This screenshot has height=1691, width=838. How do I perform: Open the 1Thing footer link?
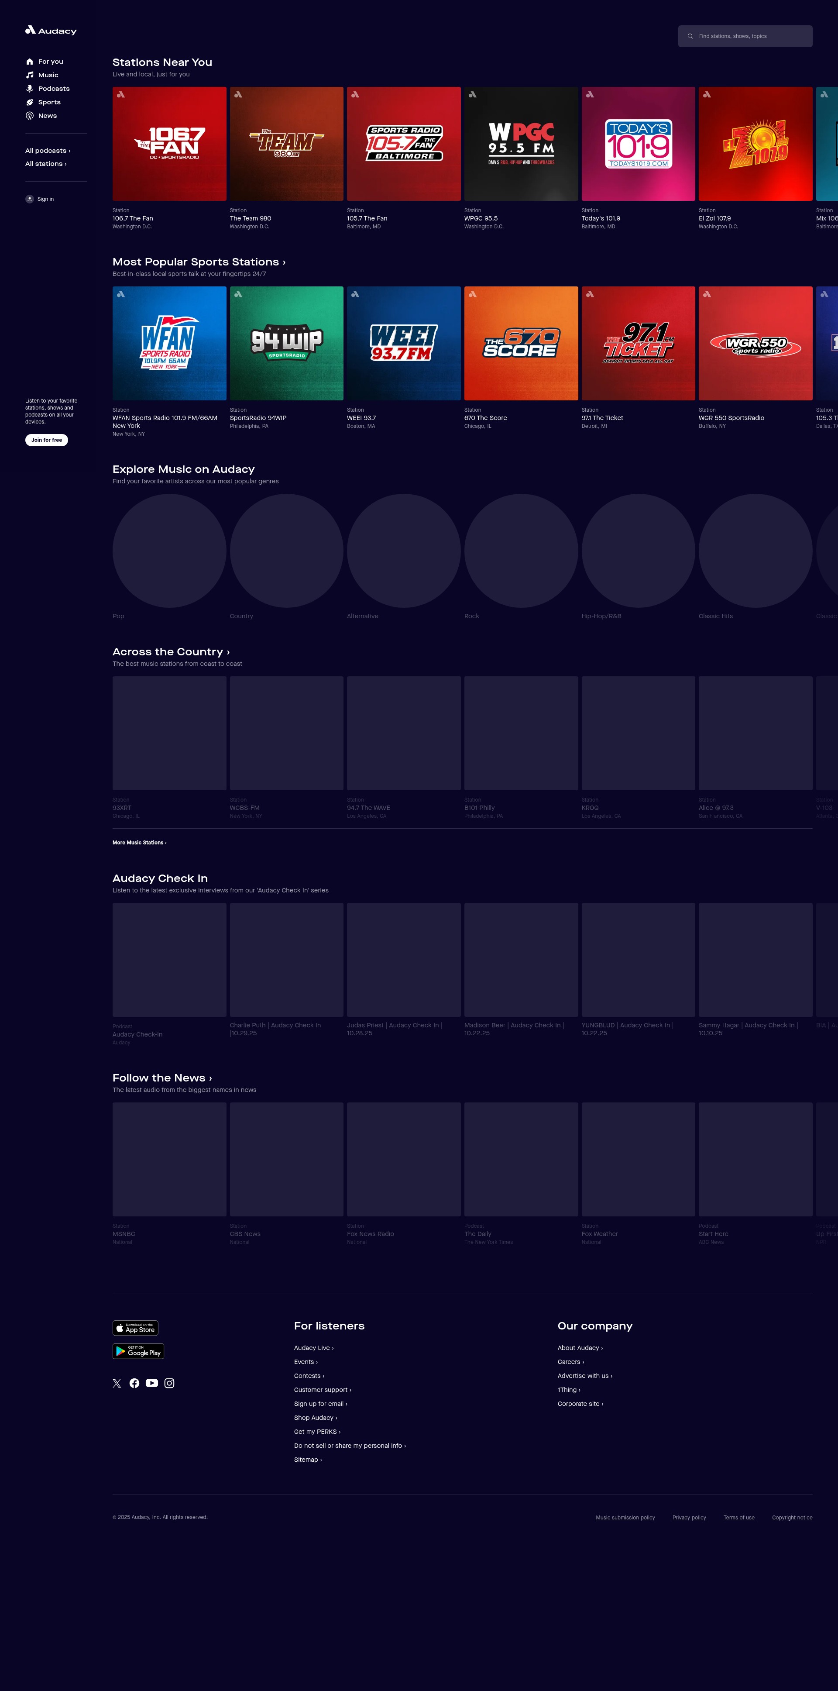(x=569, y=1390)
